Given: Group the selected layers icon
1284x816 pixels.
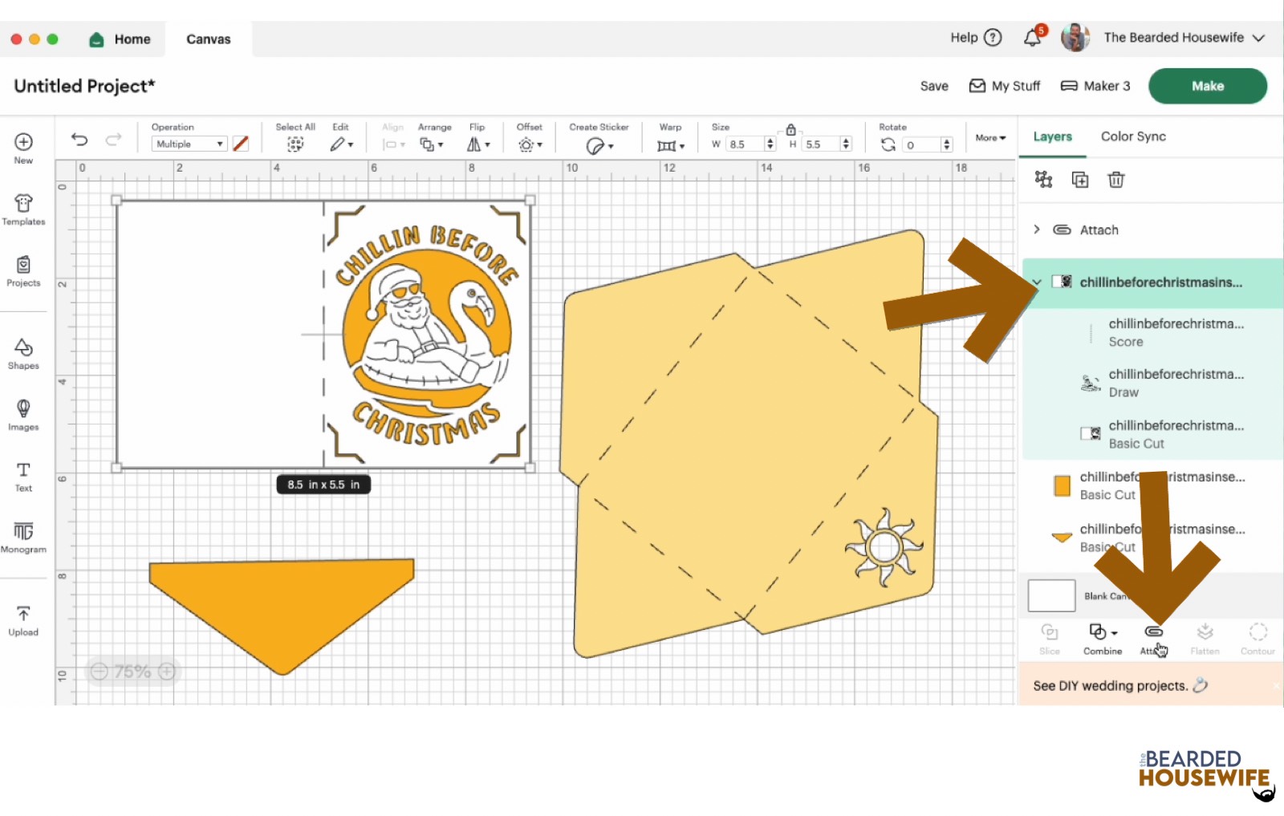Looking at the screenshot, I should click(1043, 179).
